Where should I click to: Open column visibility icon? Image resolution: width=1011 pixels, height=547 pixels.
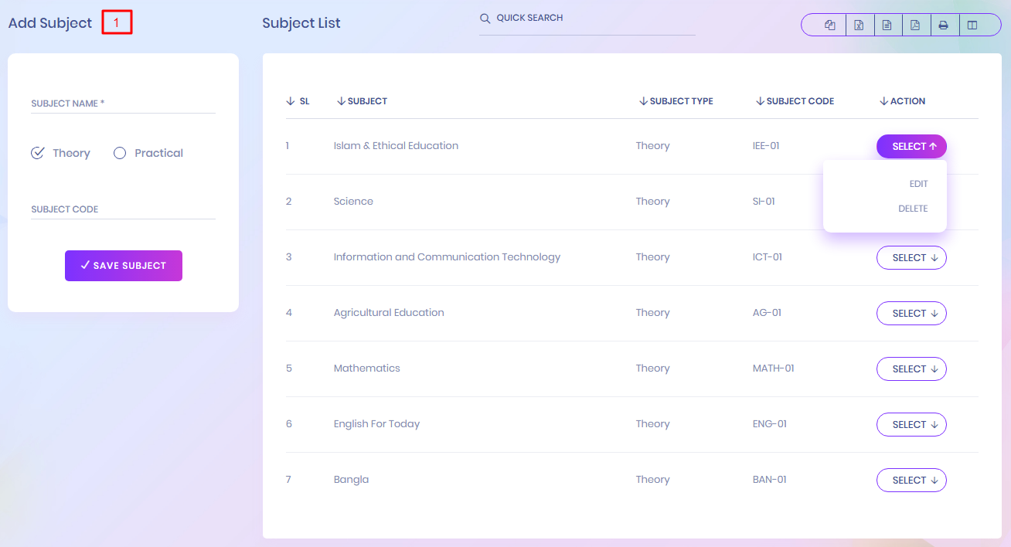[x=972, y=25]
